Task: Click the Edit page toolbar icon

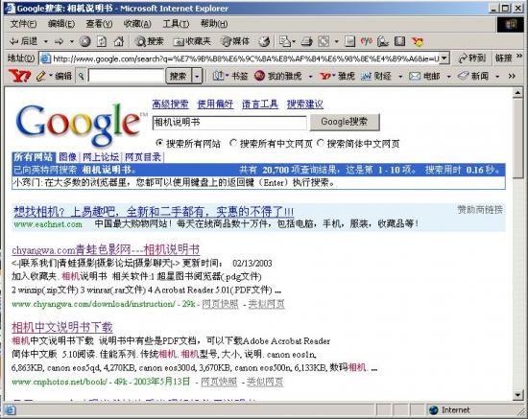Action: 324,41
